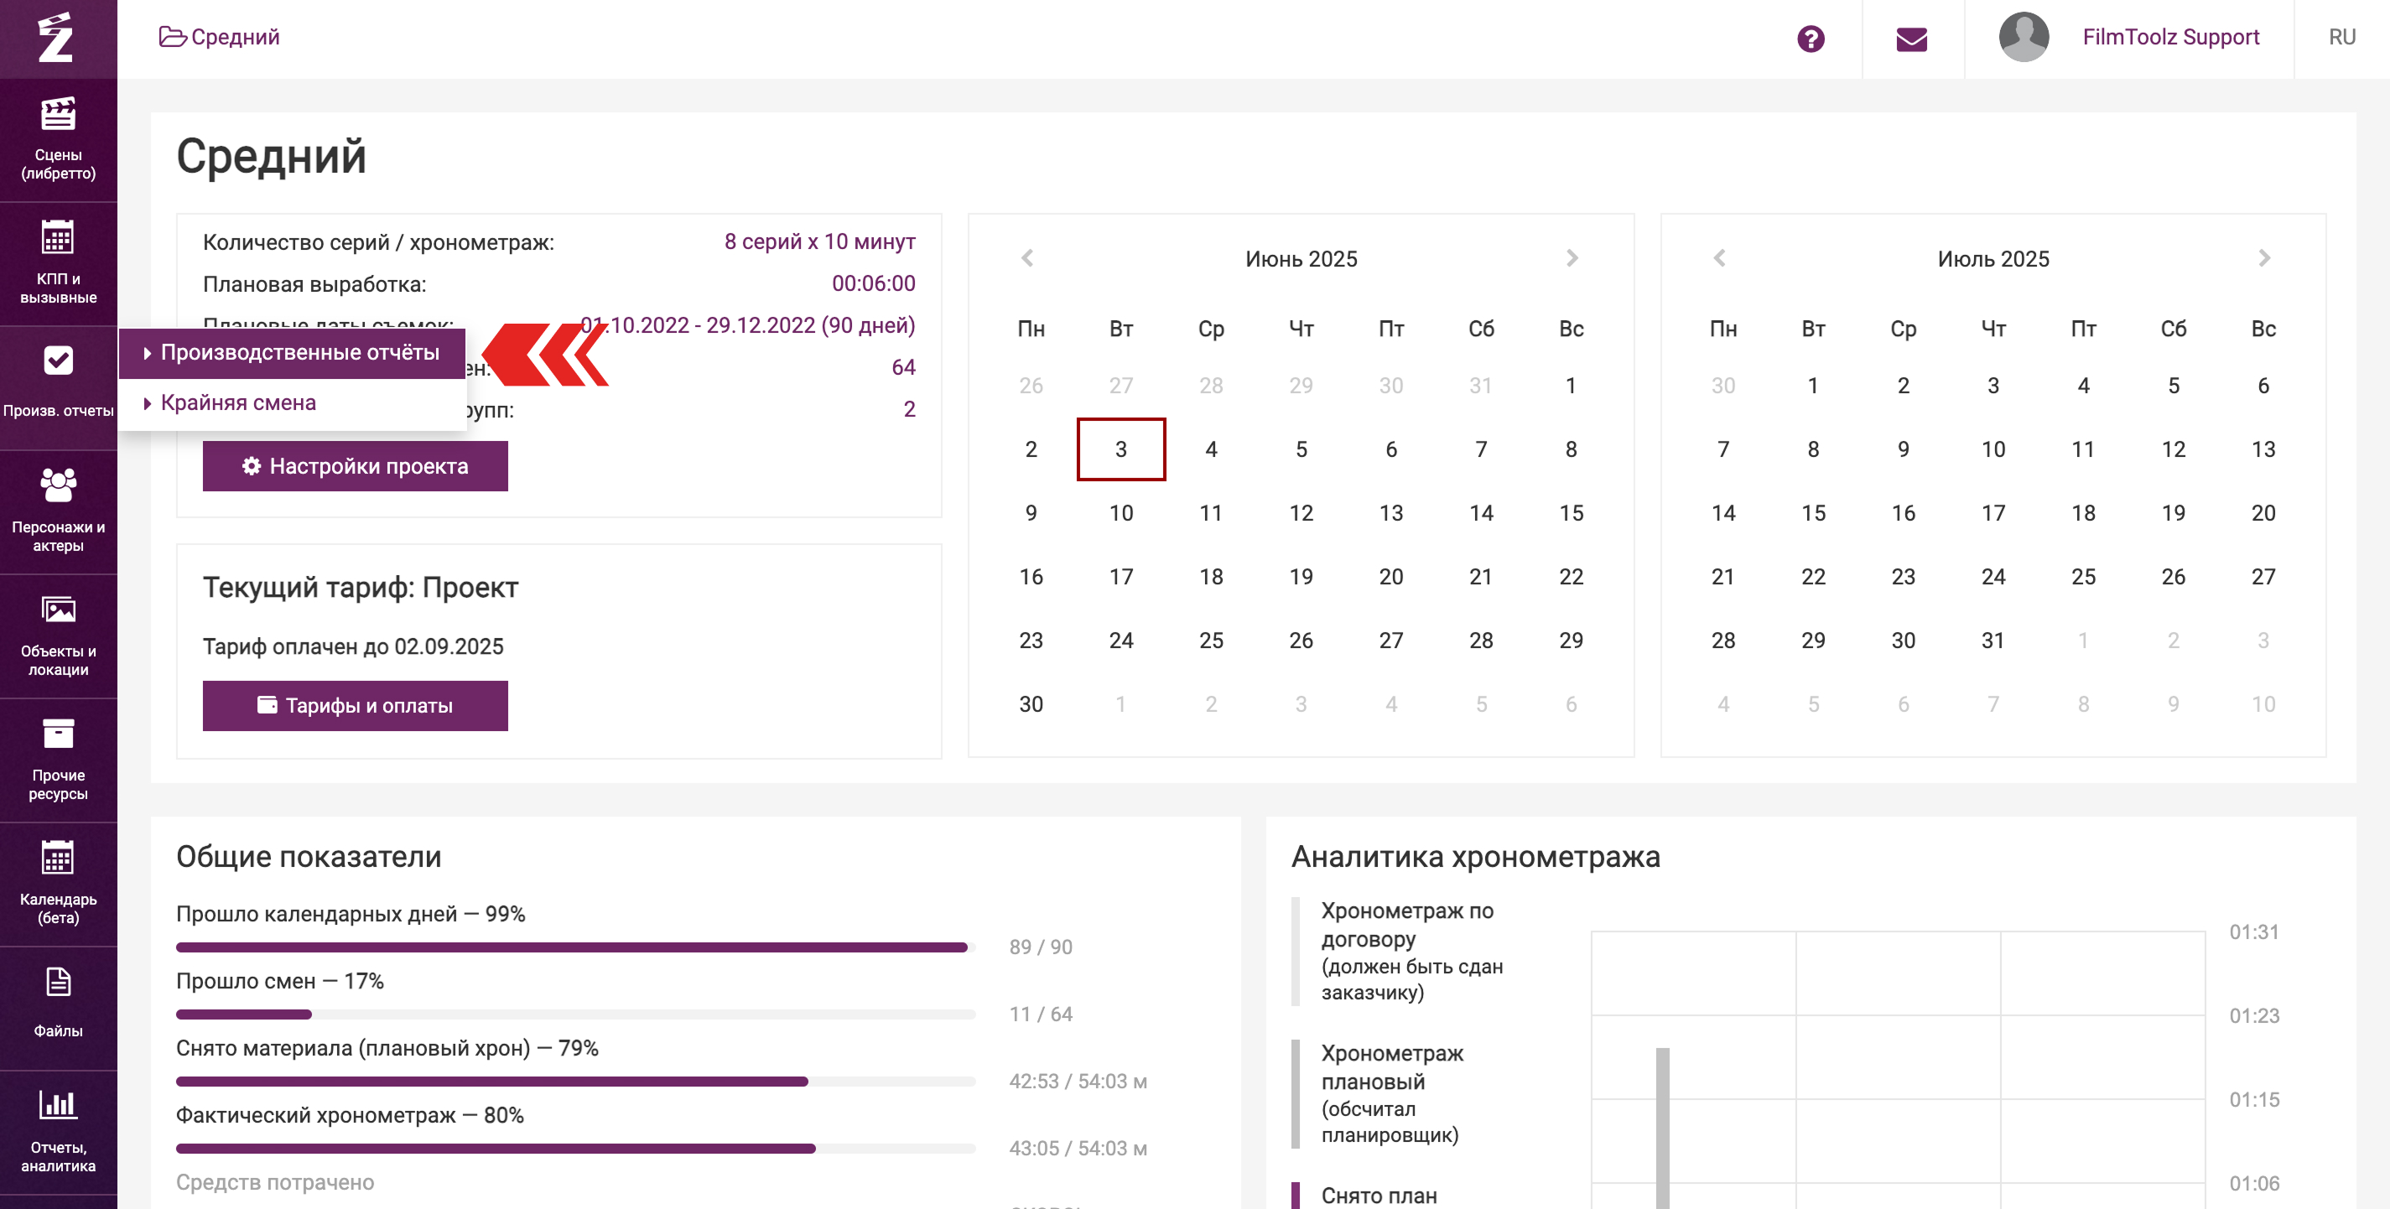Click Снято материала progress bar
Viewport: 2390px width, 1209px height.
pos(575,1081)
